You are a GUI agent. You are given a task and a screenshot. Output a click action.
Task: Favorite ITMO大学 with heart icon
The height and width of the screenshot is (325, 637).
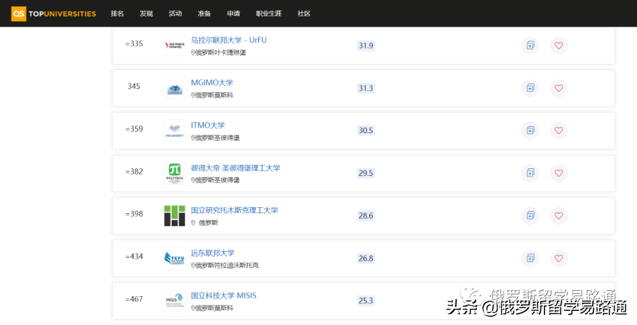click(559, 130)
